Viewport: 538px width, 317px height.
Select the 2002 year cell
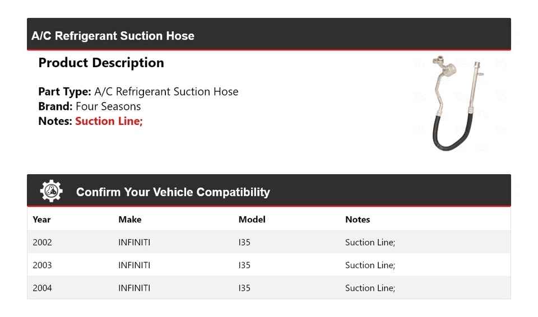pos(42,243)
